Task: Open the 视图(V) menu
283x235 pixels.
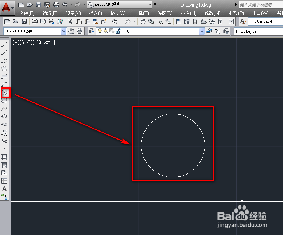Action: coord(73,13)
